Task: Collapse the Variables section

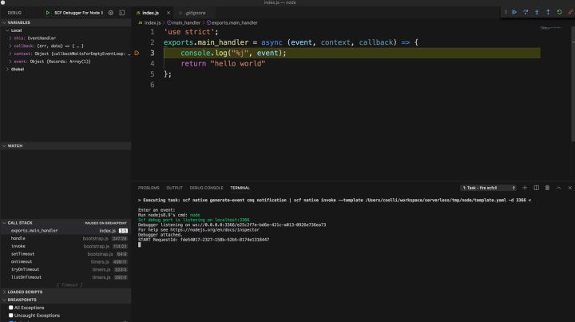Action: tap(66, 22)
